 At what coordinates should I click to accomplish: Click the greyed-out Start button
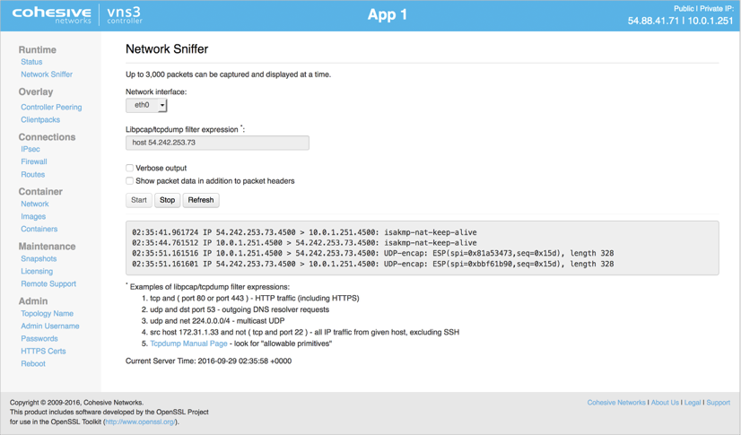(139, 200)
